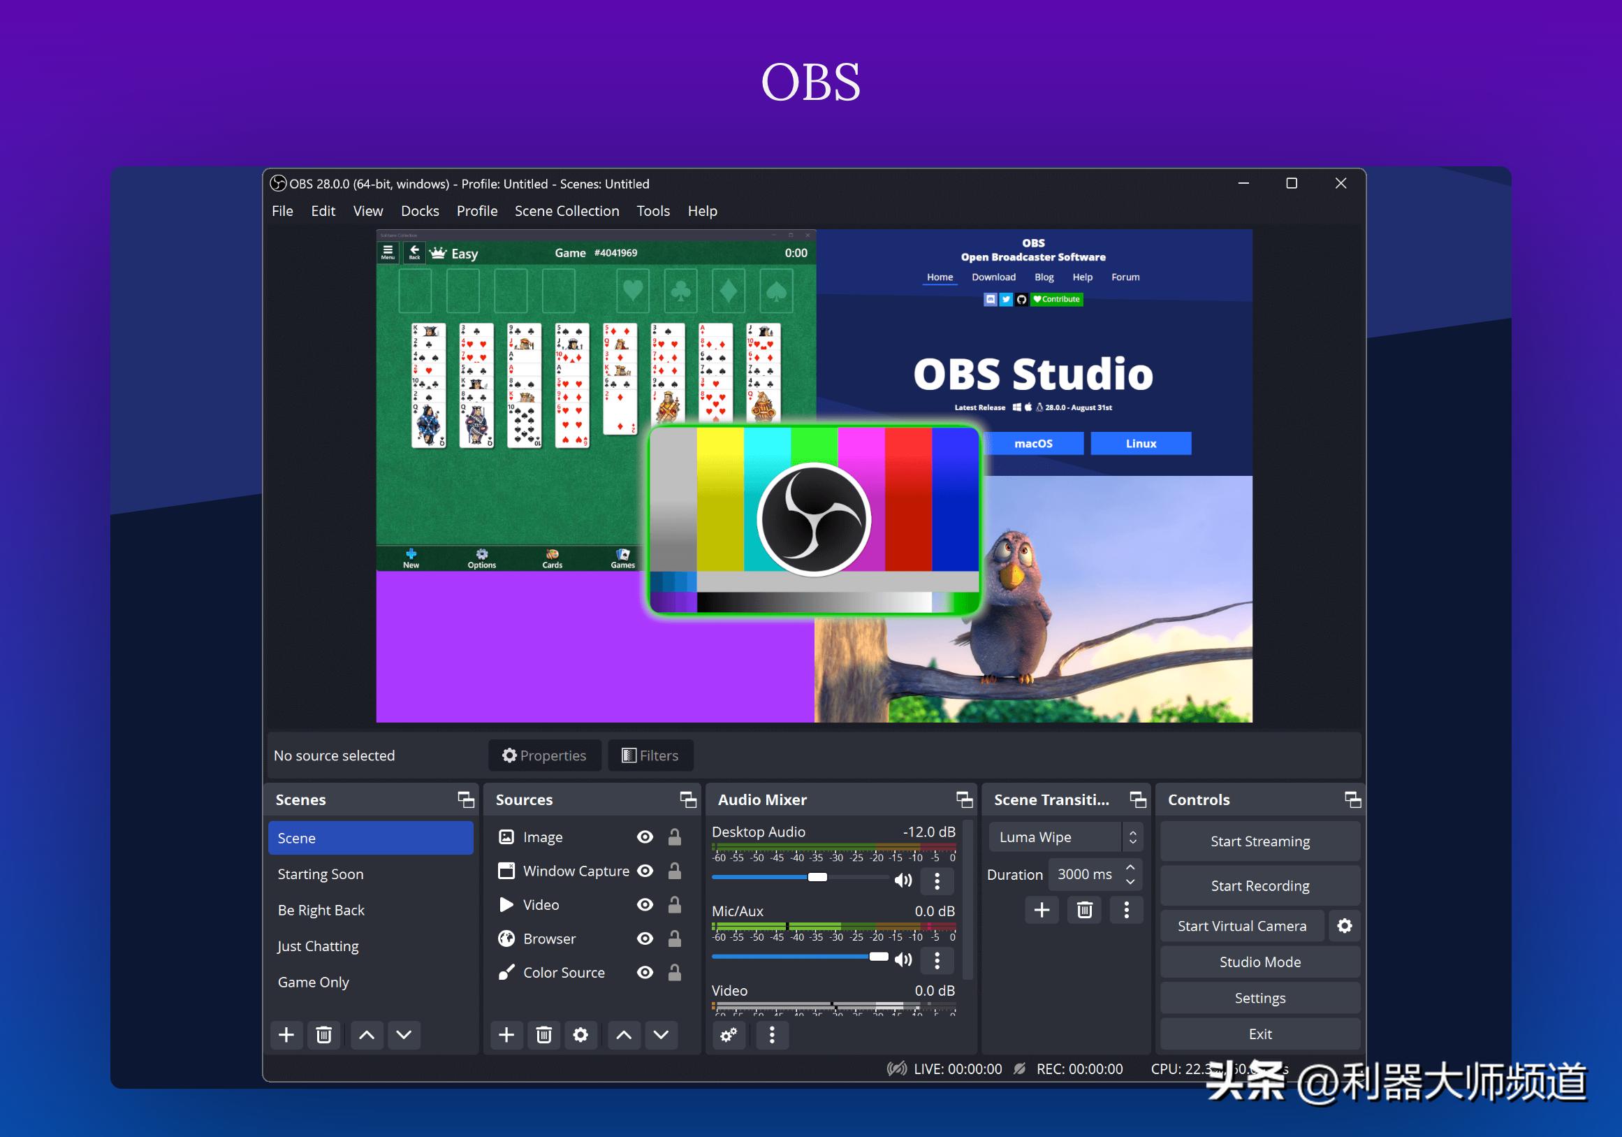Move scene down with arrow button
This screenshot has height=1137, width=1622.
(x=403, y=1035)
